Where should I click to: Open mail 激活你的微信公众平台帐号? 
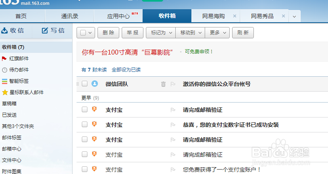[217, 84]
